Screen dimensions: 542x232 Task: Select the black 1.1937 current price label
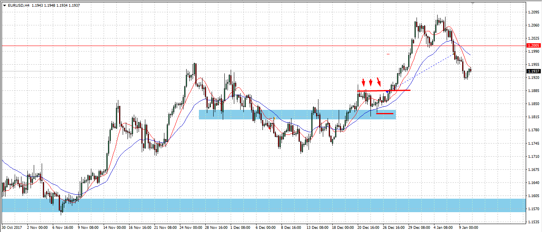[x=533, y=71]
